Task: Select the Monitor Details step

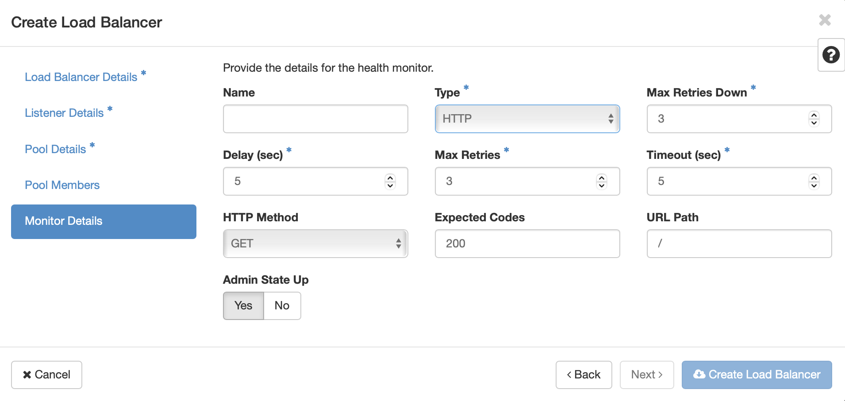Action: pyautogui.click(x=104, y=221)
